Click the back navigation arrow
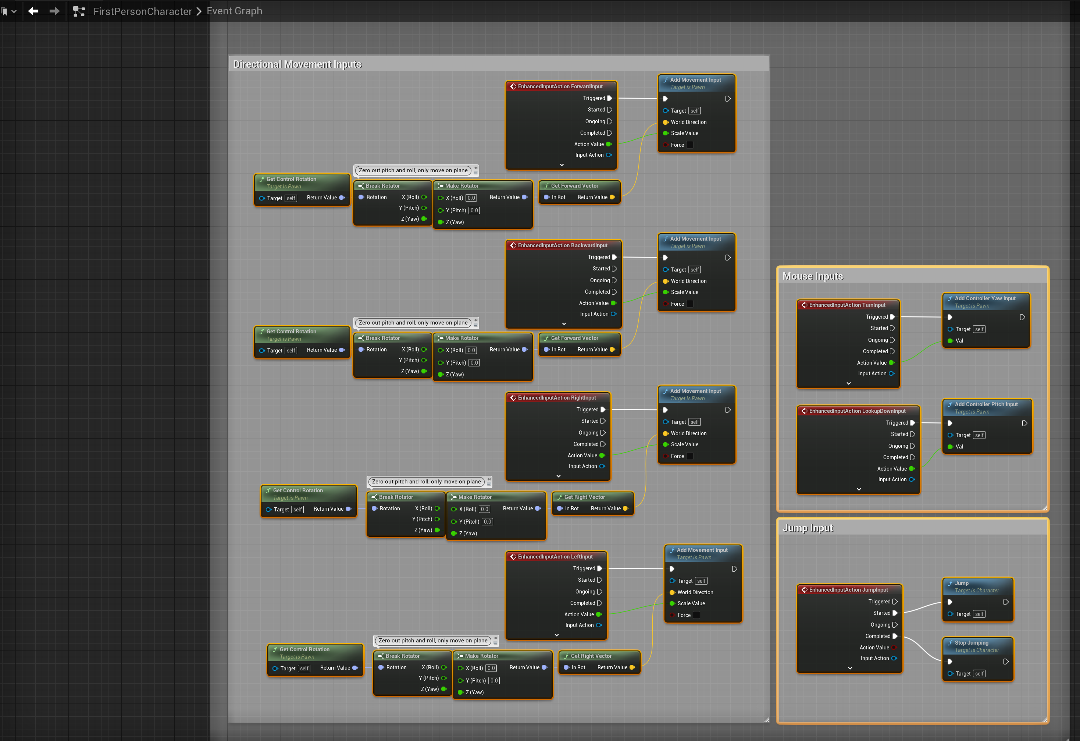 [33, 11]
